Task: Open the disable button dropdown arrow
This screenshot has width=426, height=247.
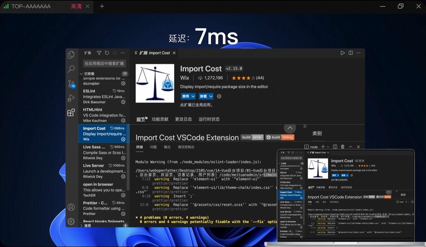Action: pyautogui.click(x=193, y=96)
